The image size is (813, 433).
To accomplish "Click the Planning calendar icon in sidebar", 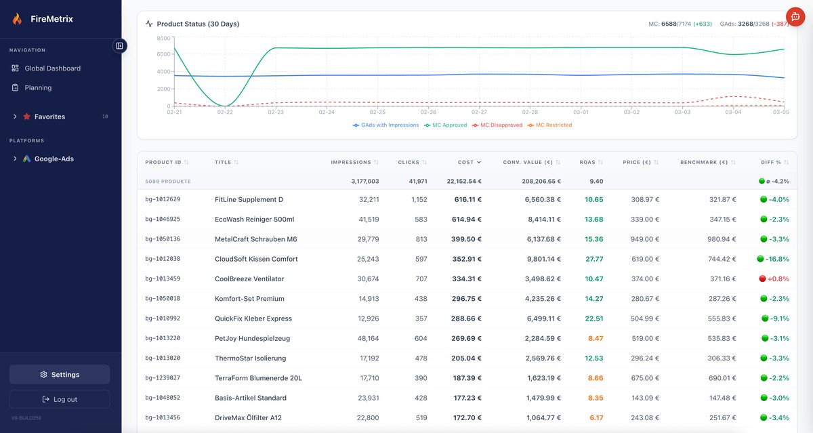I will coord(14,87).
